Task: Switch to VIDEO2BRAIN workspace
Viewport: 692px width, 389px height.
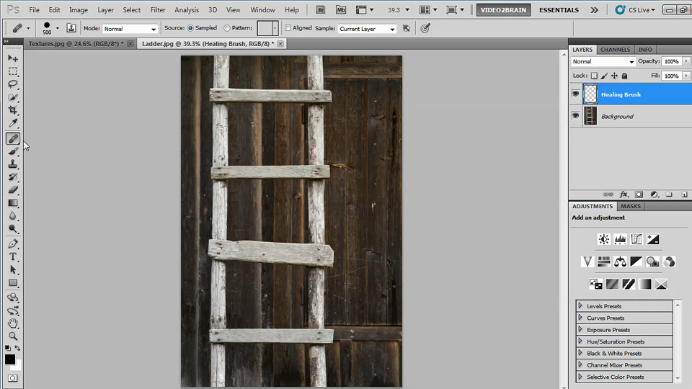Action: 503,9
